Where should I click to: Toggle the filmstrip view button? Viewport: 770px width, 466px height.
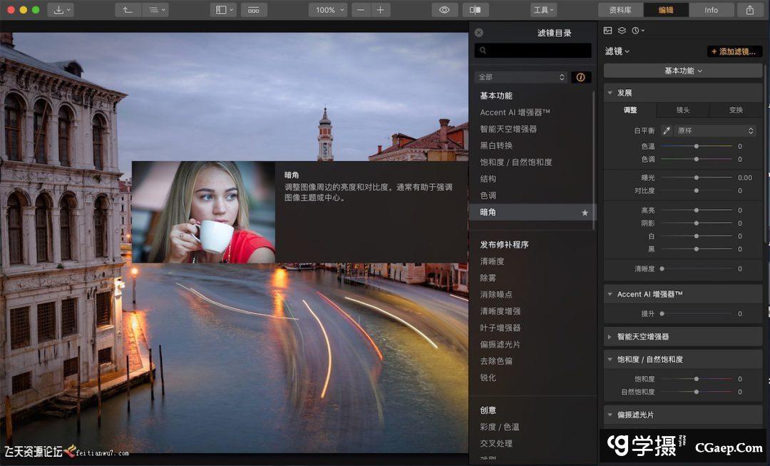click(x=254, y=10)
